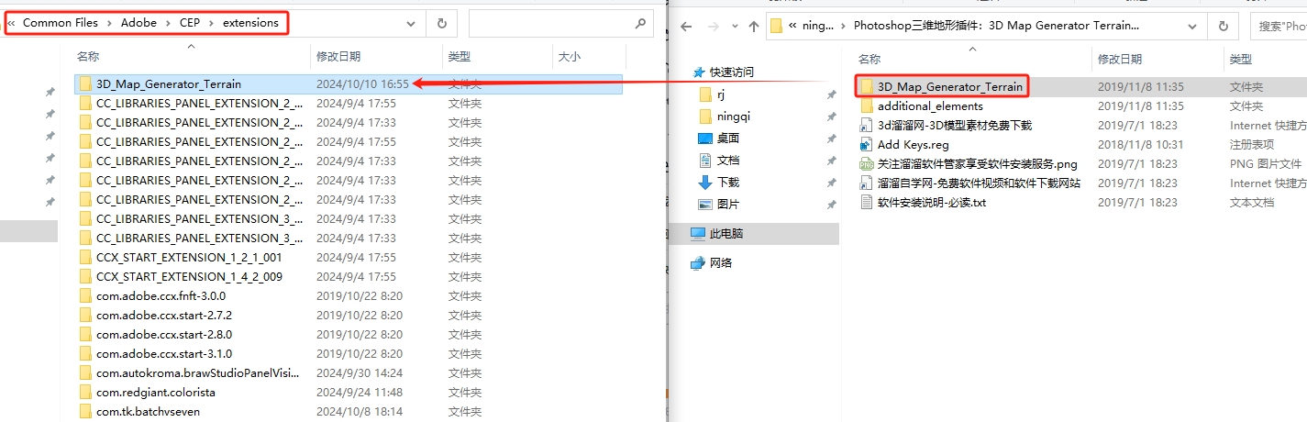Click the folder icon of additional_elements

point(866,105)
